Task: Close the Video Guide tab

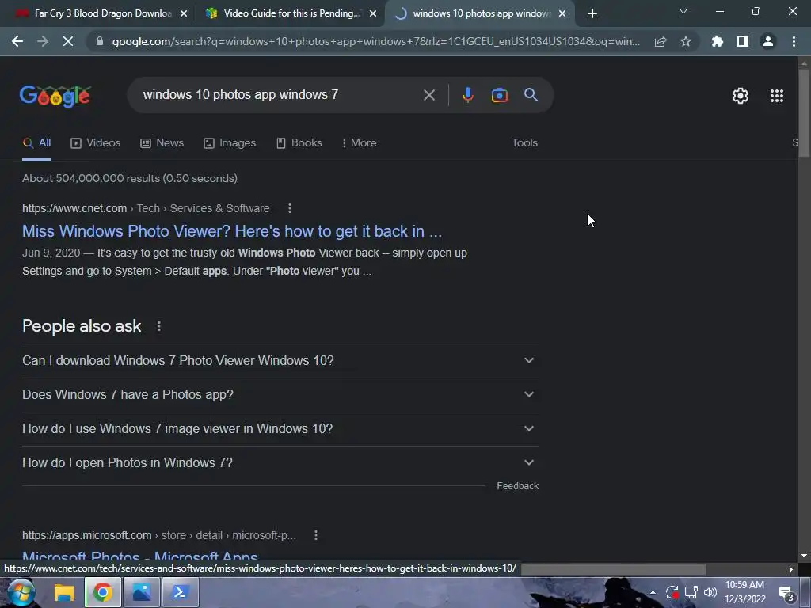Action: pyautogui.click(x=373, y=14)
